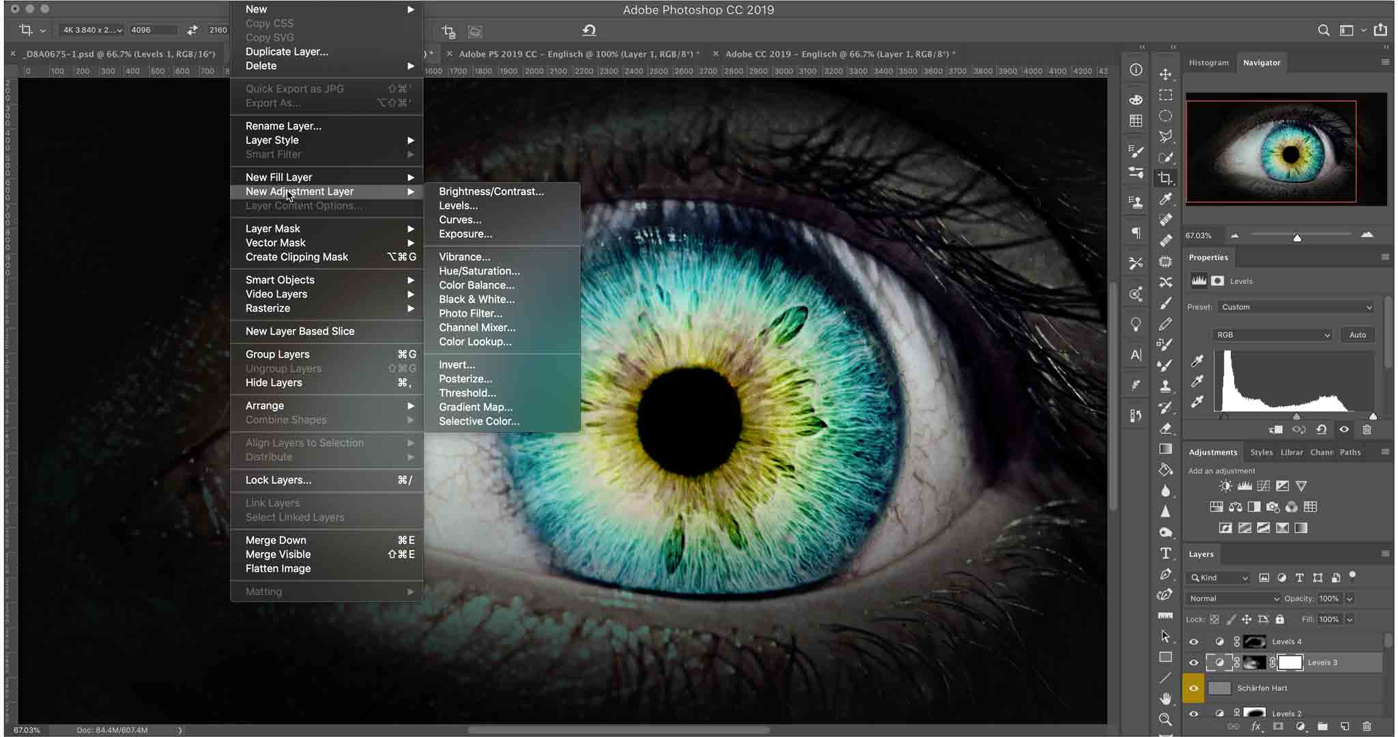Open the Opacity slider dropdown arrow
Viewport: 1398px width, 737px height.
click(x=1350, y=598)
